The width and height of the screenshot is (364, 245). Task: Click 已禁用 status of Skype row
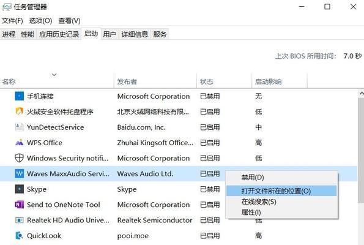point(210,189)
